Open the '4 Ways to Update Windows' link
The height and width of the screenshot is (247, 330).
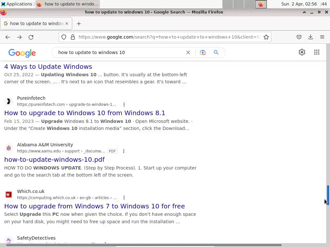coord(48,67)
